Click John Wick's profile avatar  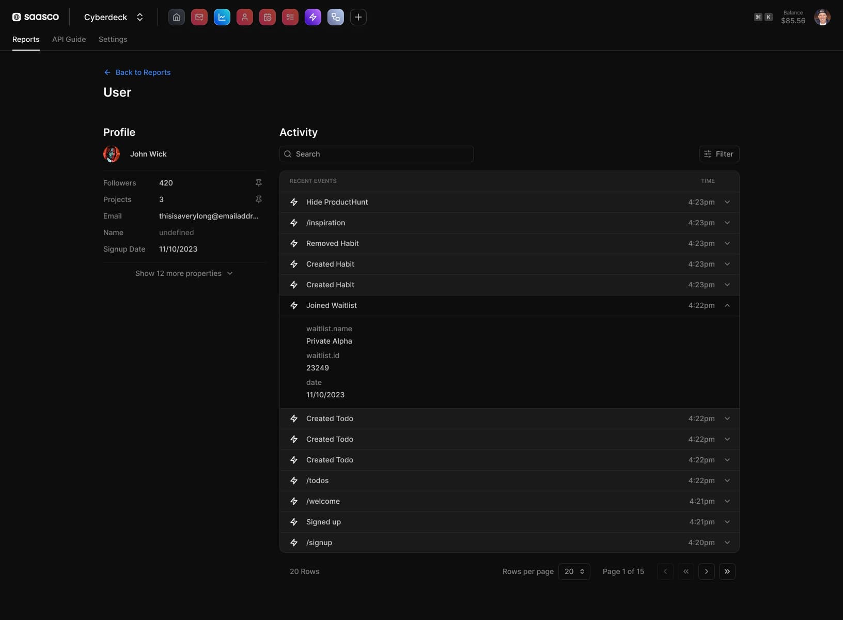click(112, 154)
